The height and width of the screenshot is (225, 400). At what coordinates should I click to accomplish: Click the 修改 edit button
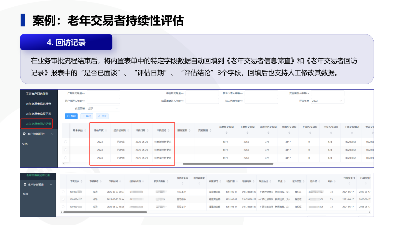[x=102, y=116]
